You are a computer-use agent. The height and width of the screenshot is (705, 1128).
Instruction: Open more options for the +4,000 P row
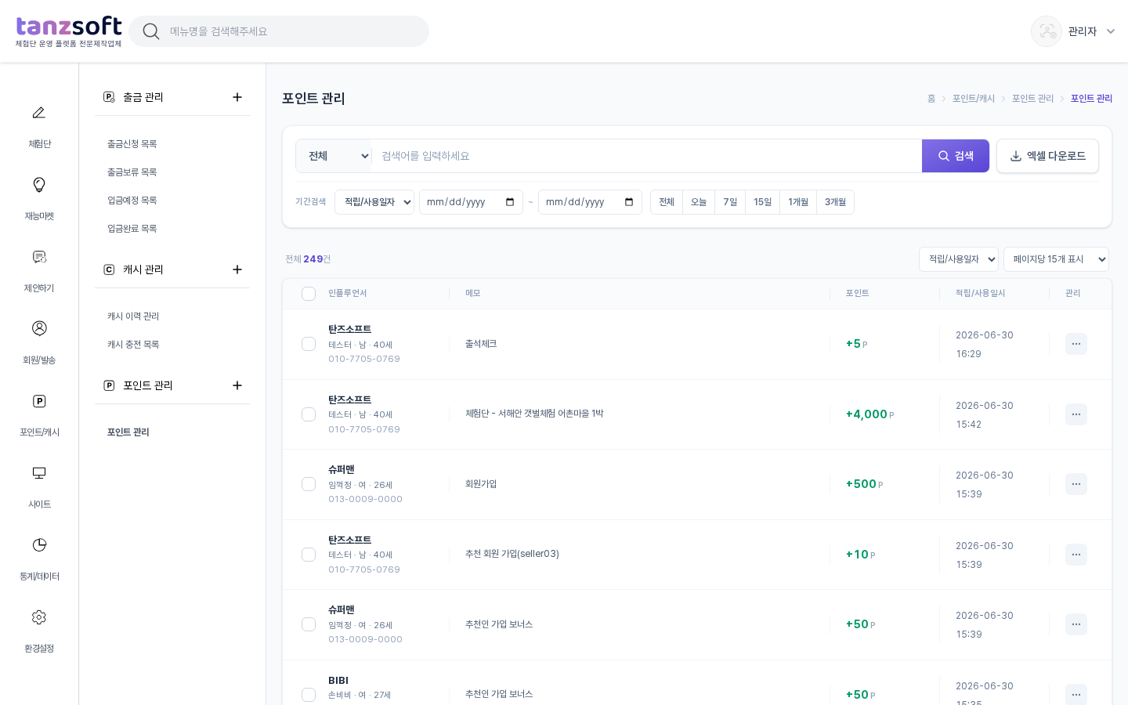click(x=1076, y=414)
